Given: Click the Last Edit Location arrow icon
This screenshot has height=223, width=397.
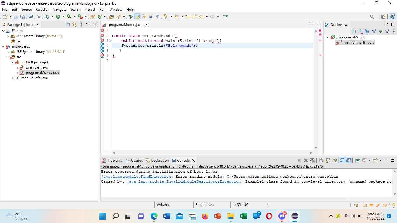Looking at the screenshot, I should tap(188, 17).
